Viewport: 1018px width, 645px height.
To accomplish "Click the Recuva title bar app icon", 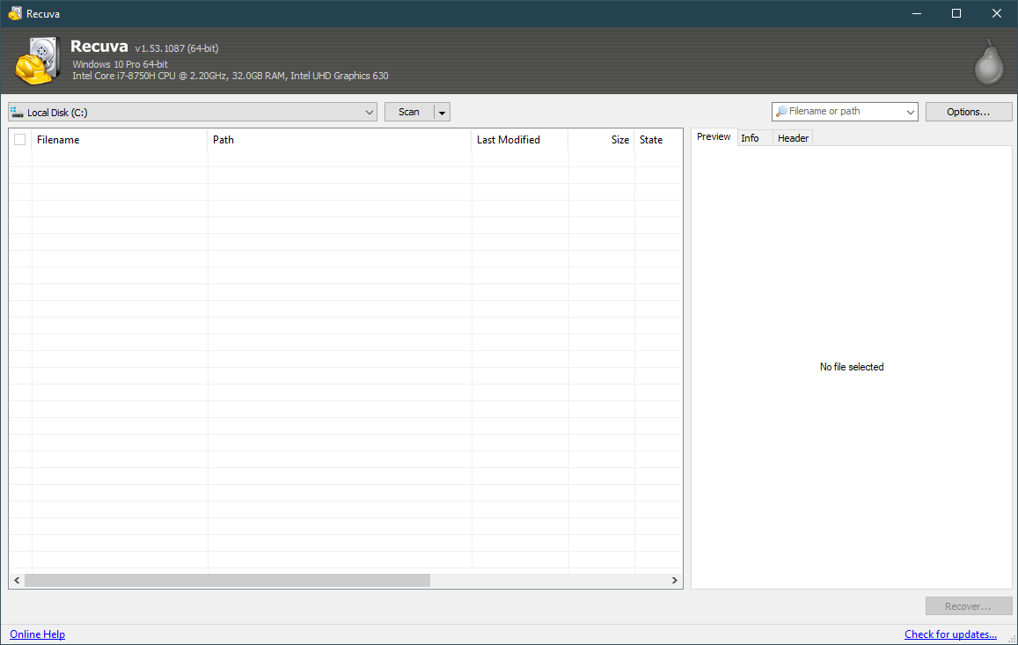I will click(x=14, y=14).
